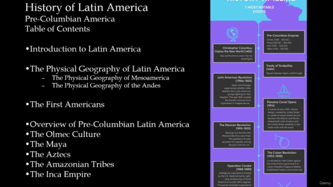Click 'The Mexican Revolution' card
The height and width of the screenshot is (187, 333).
(234, 135)
